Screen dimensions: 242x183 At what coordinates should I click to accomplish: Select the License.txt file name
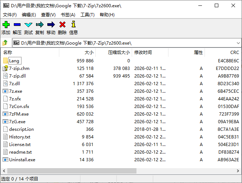pos(20,145)
